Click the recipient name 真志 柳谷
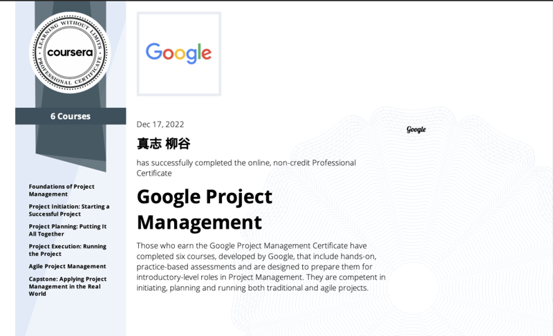The height and width of the screenshot is (336, 553). pos(163,144)
